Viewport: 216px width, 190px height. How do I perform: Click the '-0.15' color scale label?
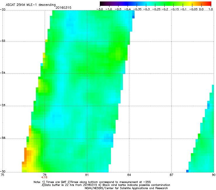175,9
